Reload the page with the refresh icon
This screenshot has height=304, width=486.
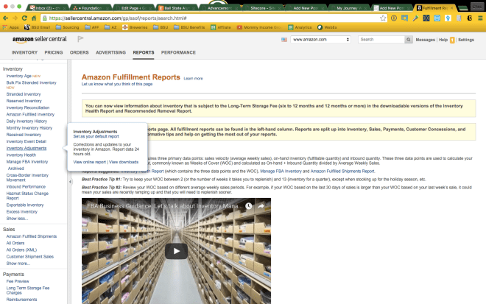coord(26,17)
